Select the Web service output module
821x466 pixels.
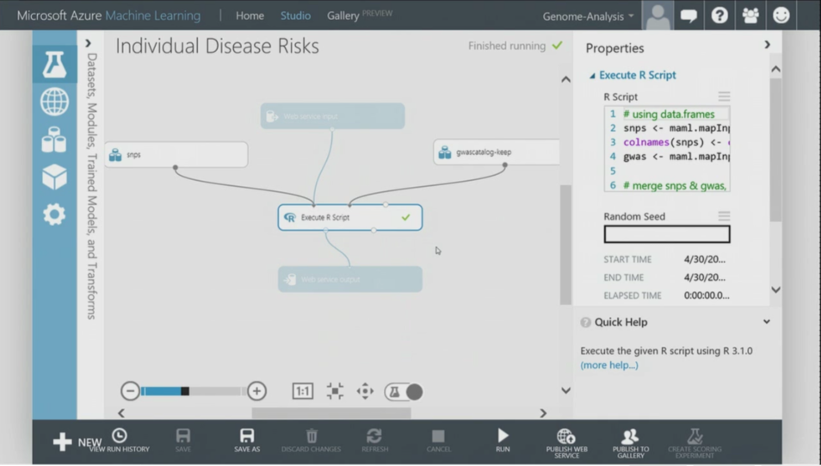point(349,279)
